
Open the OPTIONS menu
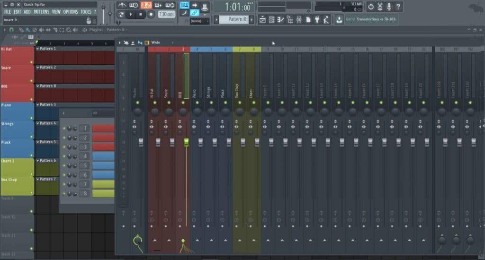pos(71,12)
